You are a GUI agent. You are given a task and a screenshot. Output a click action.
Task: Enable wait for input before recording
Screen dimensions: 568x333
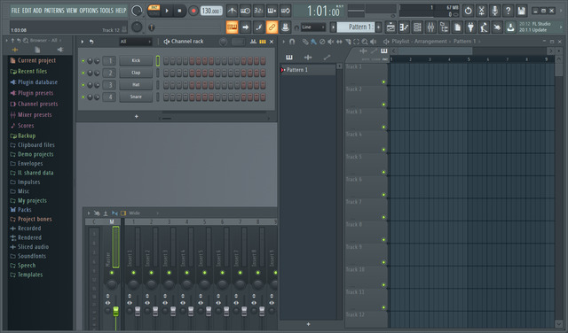(x=245, y=11)
